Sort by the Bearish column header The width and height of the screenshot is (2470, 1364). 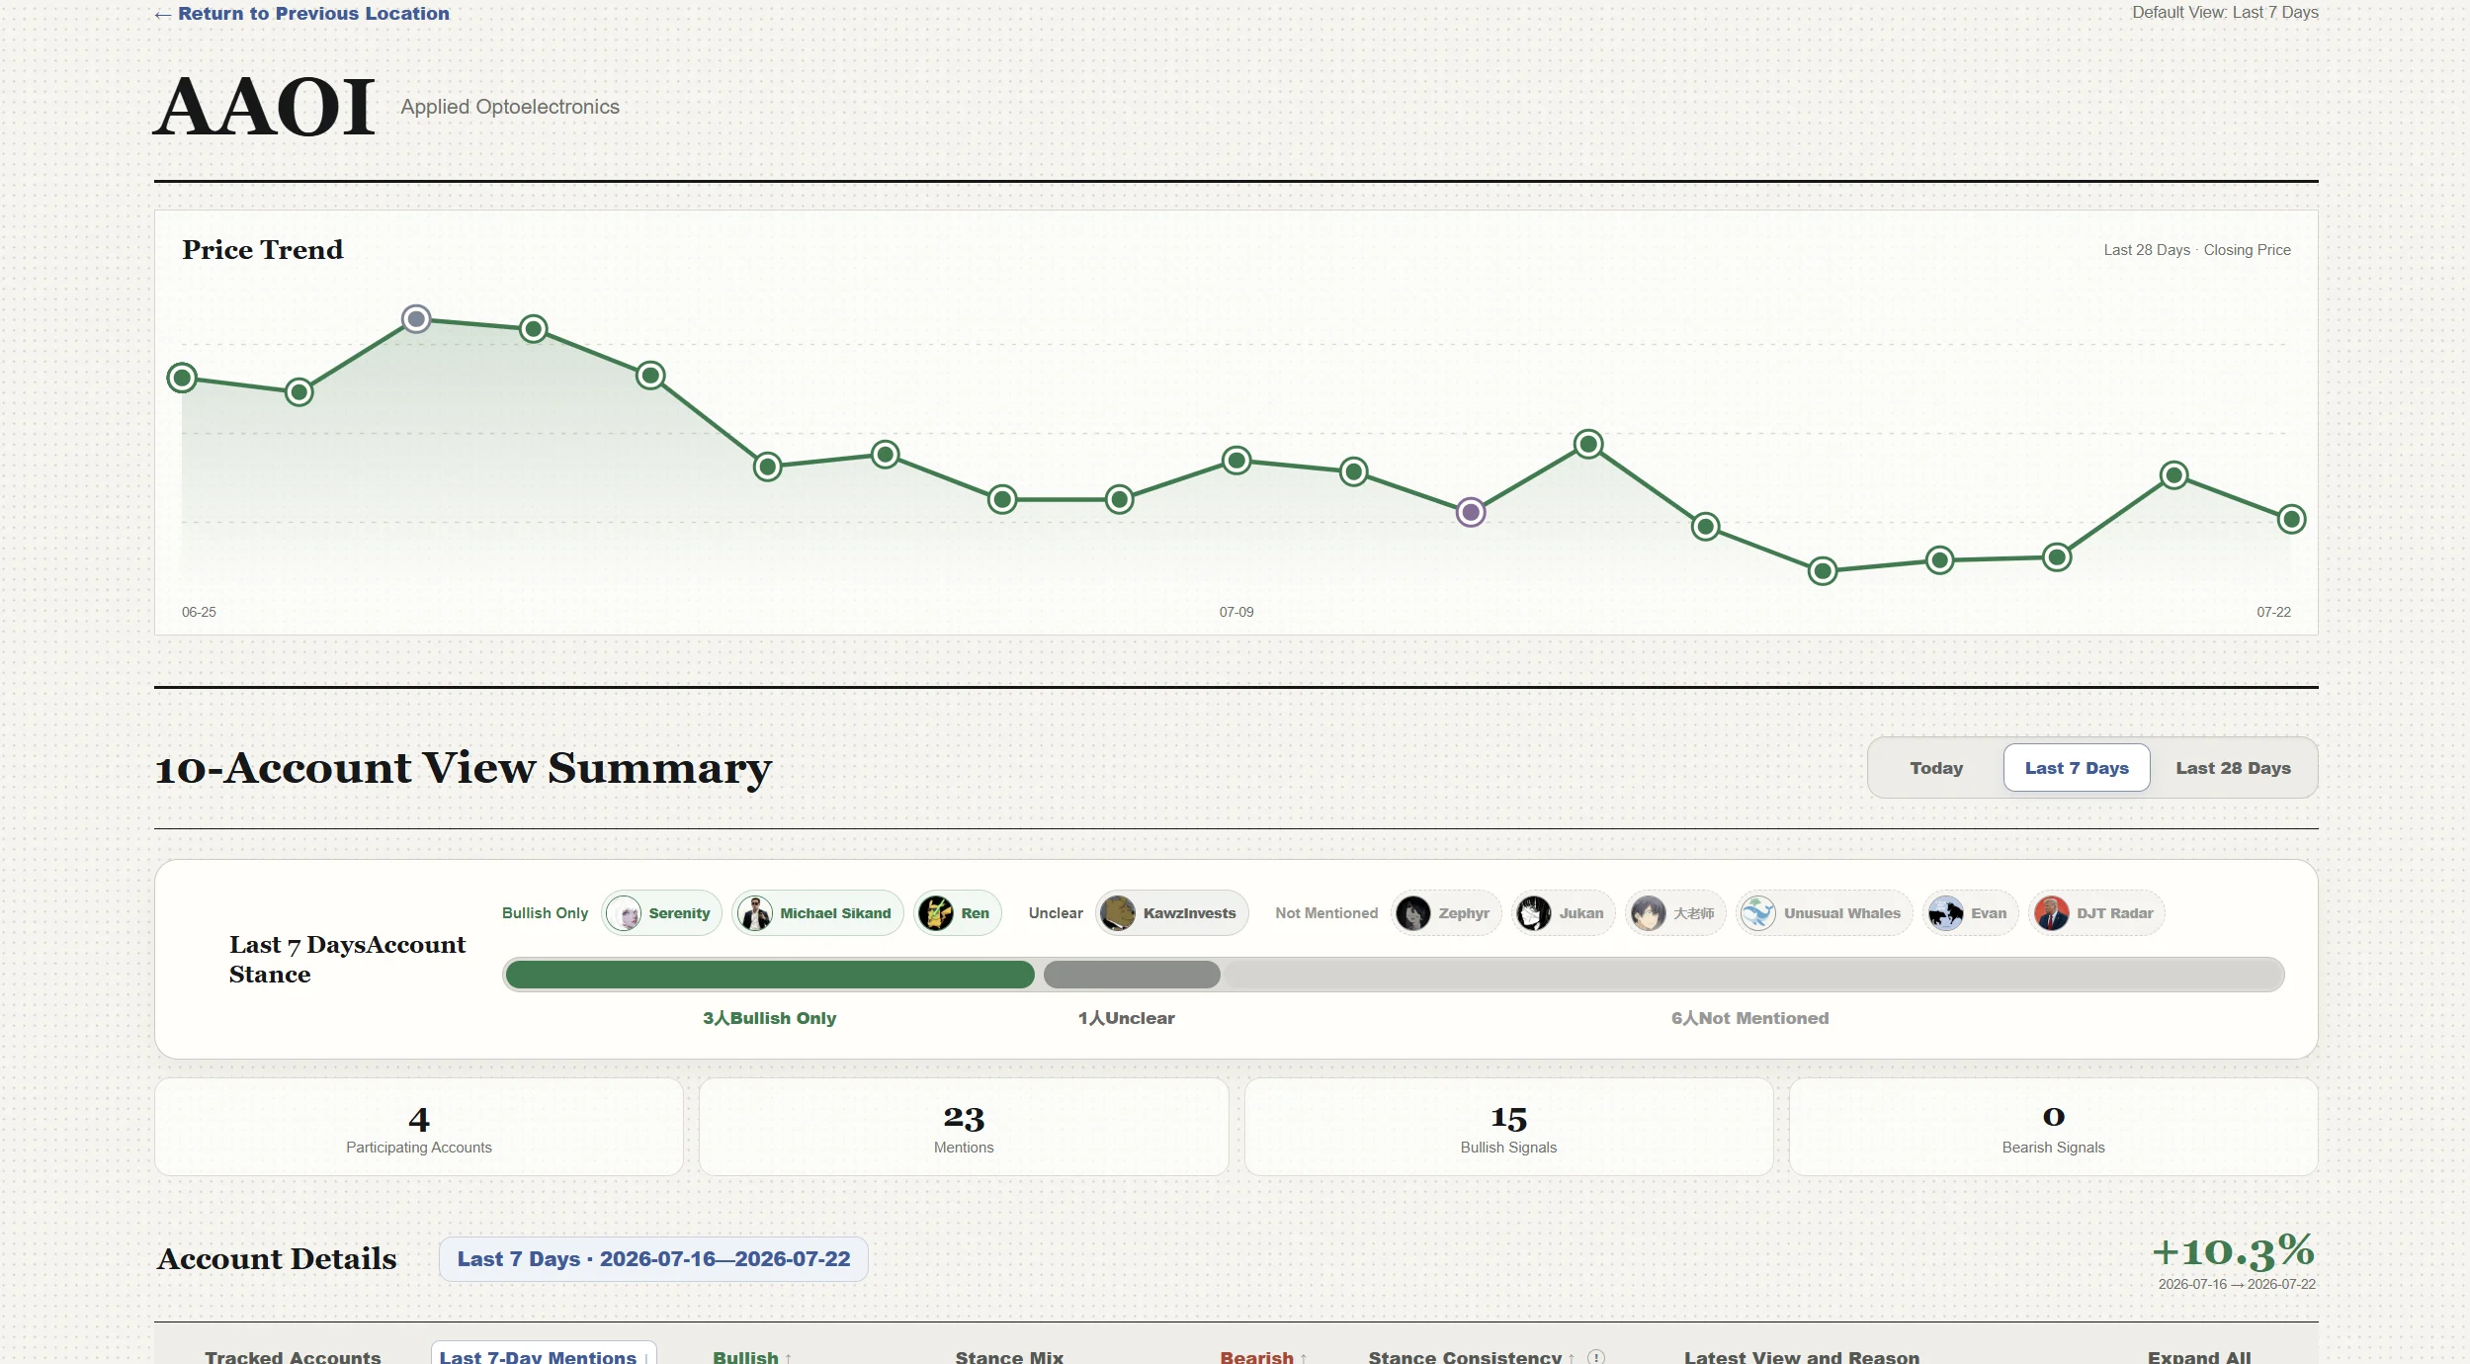click(1263, 1357)
